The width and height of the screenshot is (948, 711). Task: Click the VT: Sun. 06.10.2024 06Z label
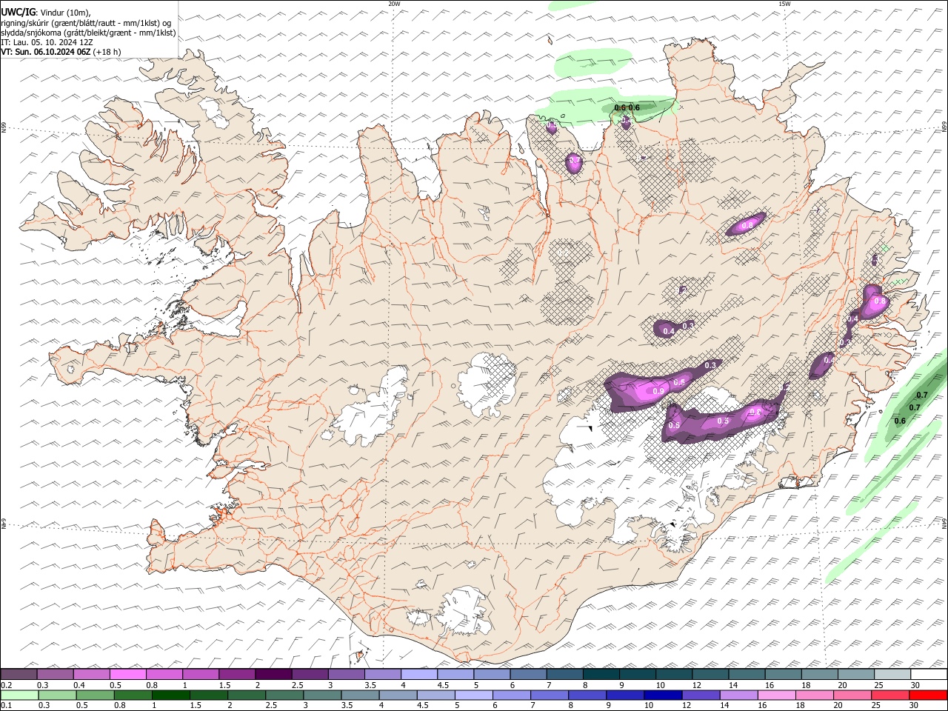[x=46, y=52]
